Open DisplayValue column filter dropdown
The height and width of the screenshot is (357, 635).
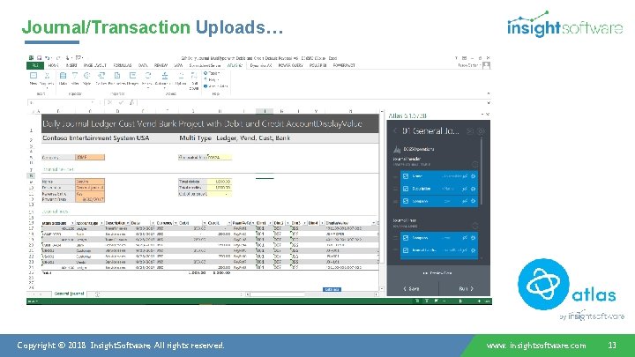click(373, 223)
